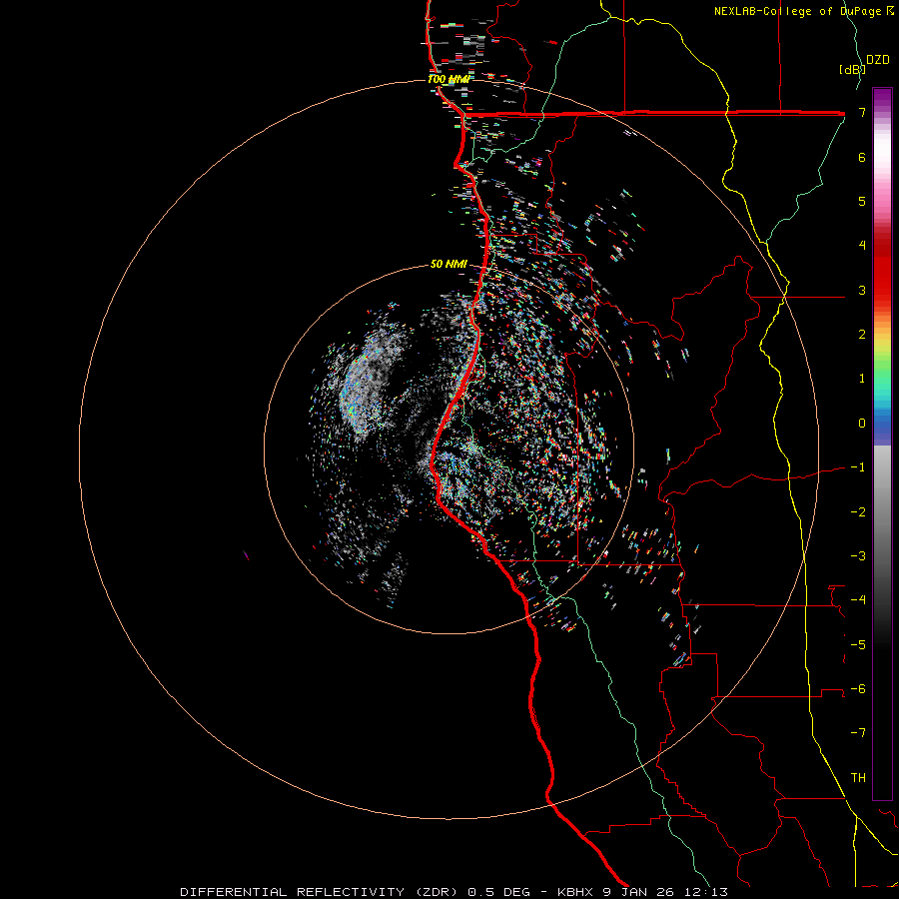
Task: Click the [dB] unit label
Action: [x=851, y=69]
